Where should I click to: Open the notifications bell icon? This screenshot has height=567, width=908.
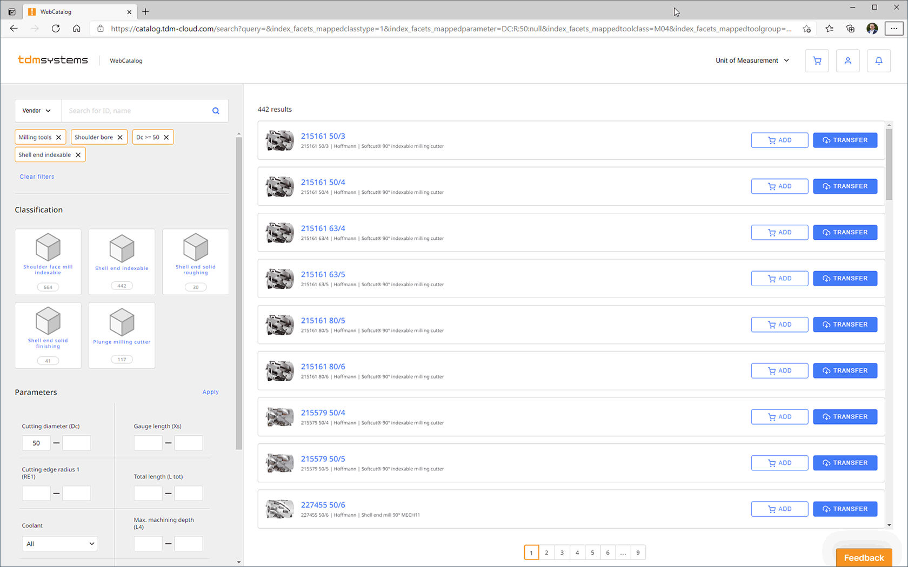point(878,61)
